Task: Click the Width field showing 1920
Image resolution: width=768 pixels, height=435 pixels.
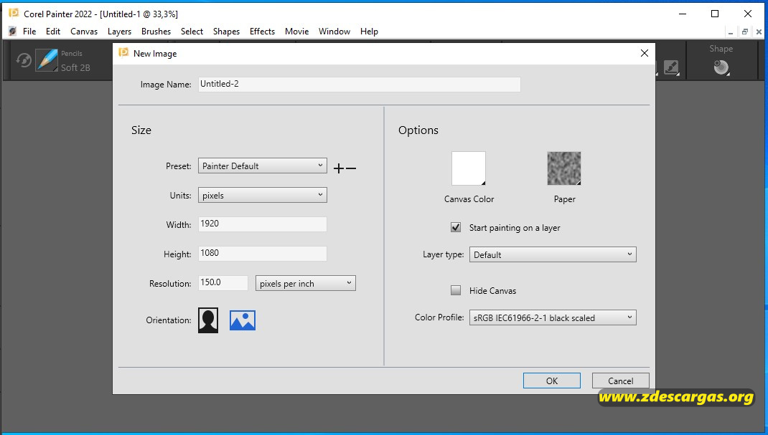Action: 263,224
